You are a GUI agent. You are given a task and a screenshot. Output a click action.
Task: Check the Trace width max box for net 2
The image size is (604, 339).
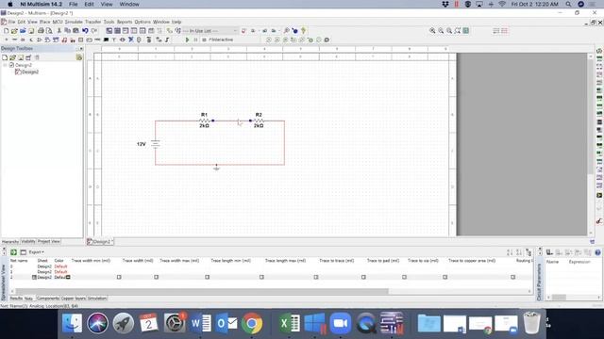pyautogui.click(x=208, y=277)
